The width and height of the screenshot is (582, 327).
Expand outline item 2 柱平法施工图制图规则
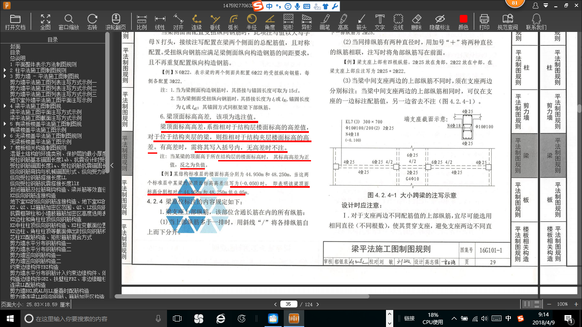point(5,70)
